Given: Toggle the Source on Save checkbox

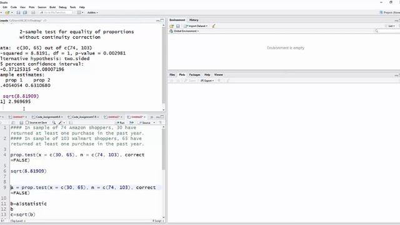Looking at the screenshot, I should 27,122.
